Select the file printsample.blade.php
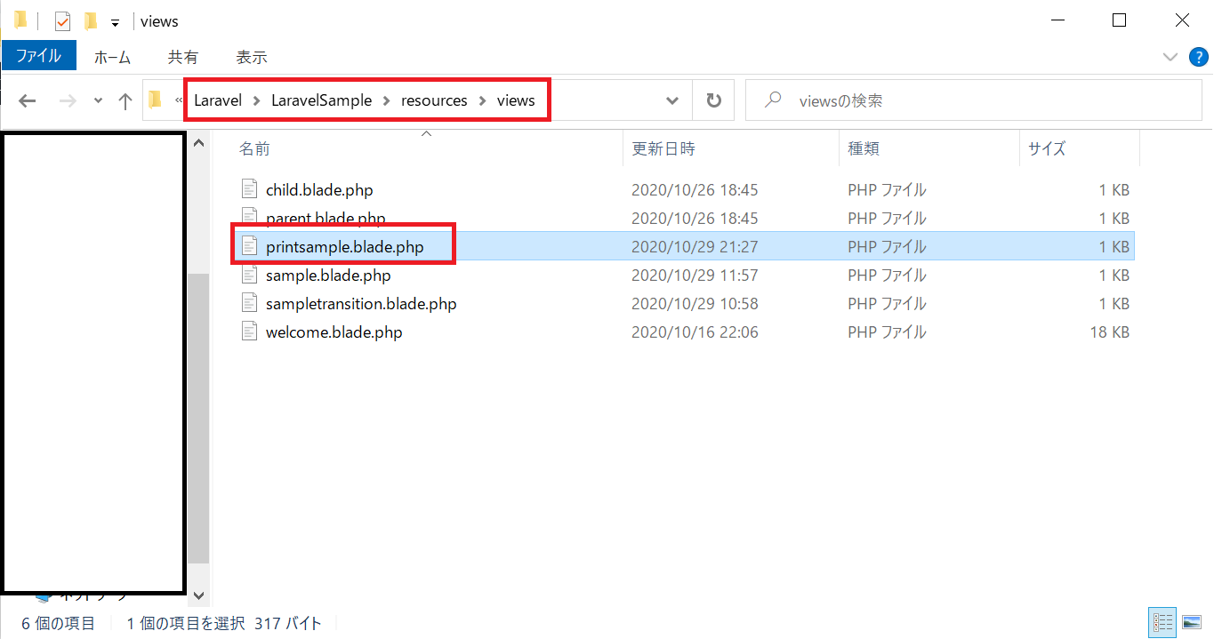The width and height of the screenshot is (1214, 639). (345, 246)
